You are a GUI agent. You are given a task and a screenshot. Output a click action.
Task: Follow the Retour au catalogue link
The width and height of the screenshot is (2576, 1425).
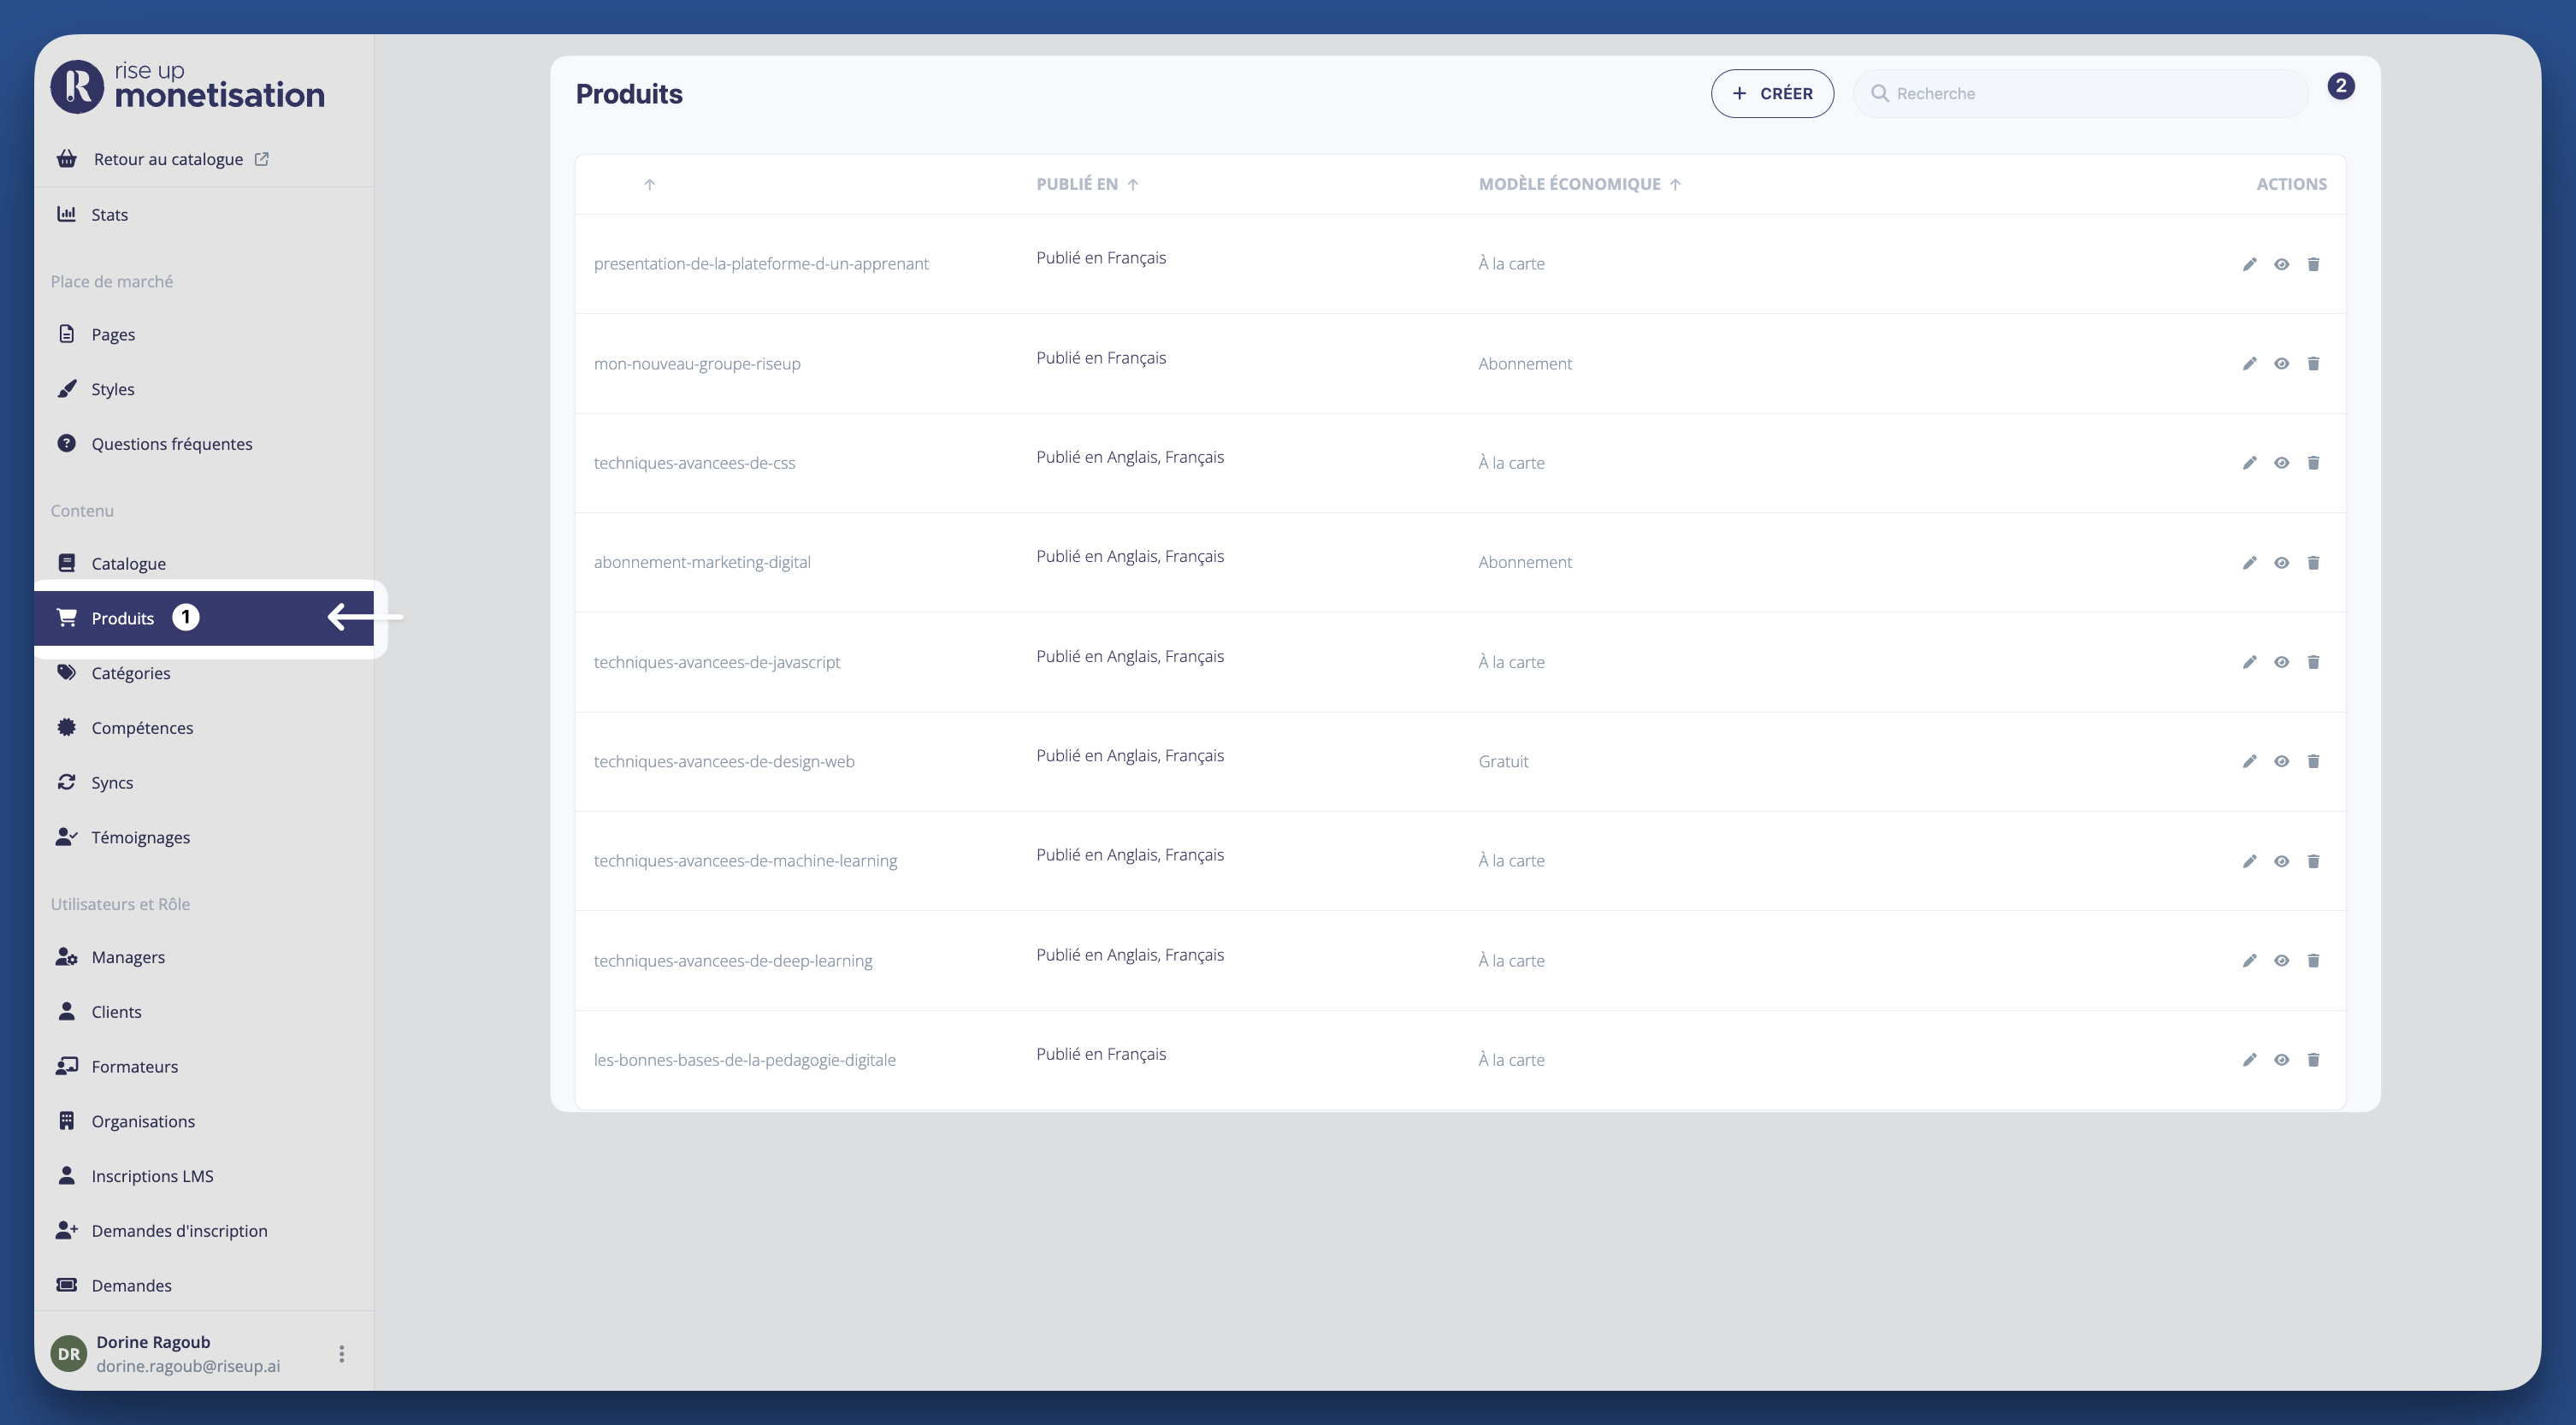[168, 159]
